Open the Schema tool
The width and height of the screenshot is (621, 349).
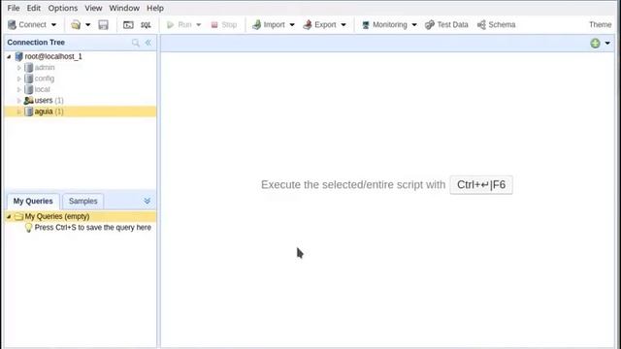click(496, 24)
